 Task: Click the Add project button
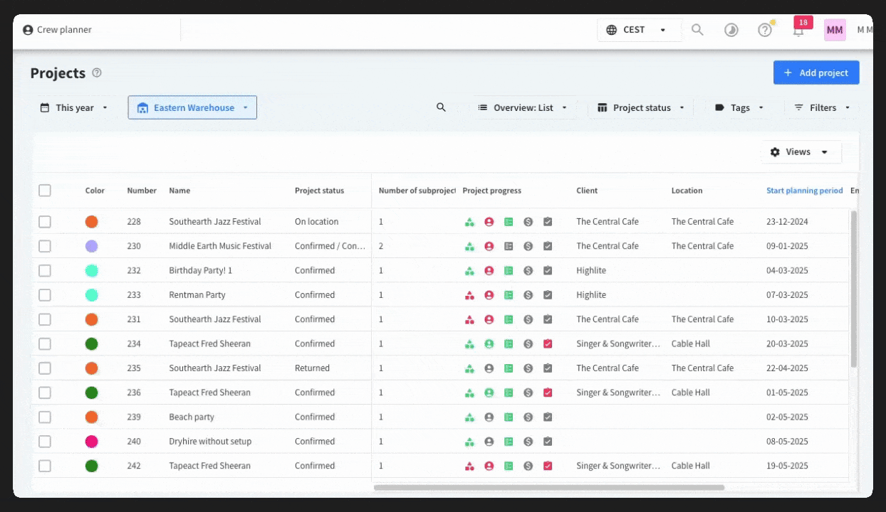pos(816,73)
